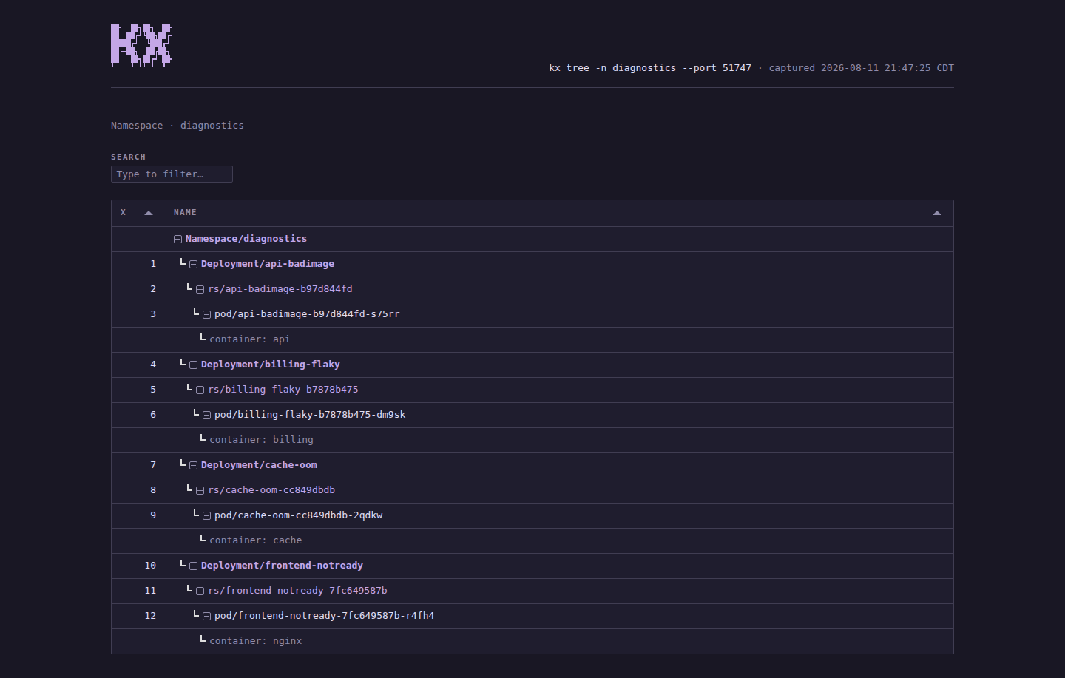The height and width of the screenshot is (678, 1065).
Task: Click the Namespace · diagnostics heading
Action: [177, 126]
